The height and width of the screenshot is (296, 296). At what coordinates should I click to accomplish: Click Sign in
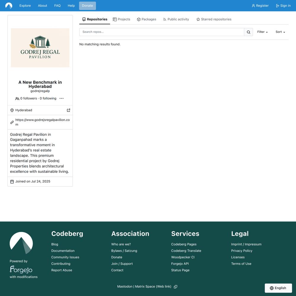(283, 6)
